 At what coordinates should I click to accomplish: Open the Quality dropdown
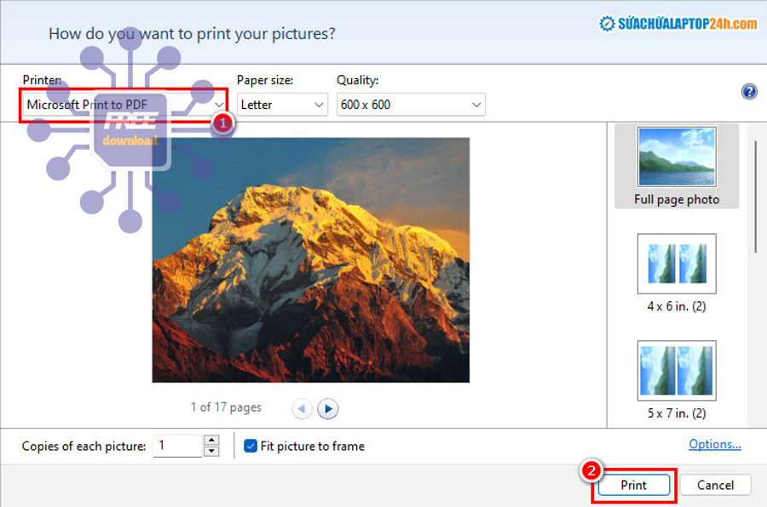[411, 105]
